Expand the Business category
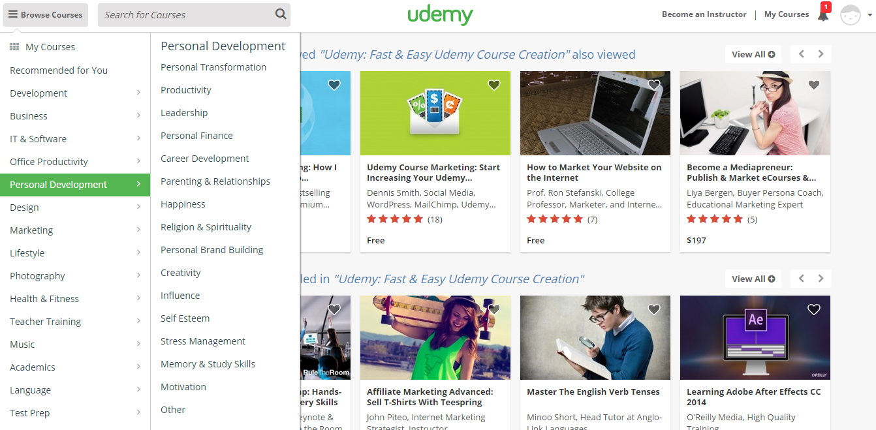This screenshot has height=430, width=876. pos(75,116)
